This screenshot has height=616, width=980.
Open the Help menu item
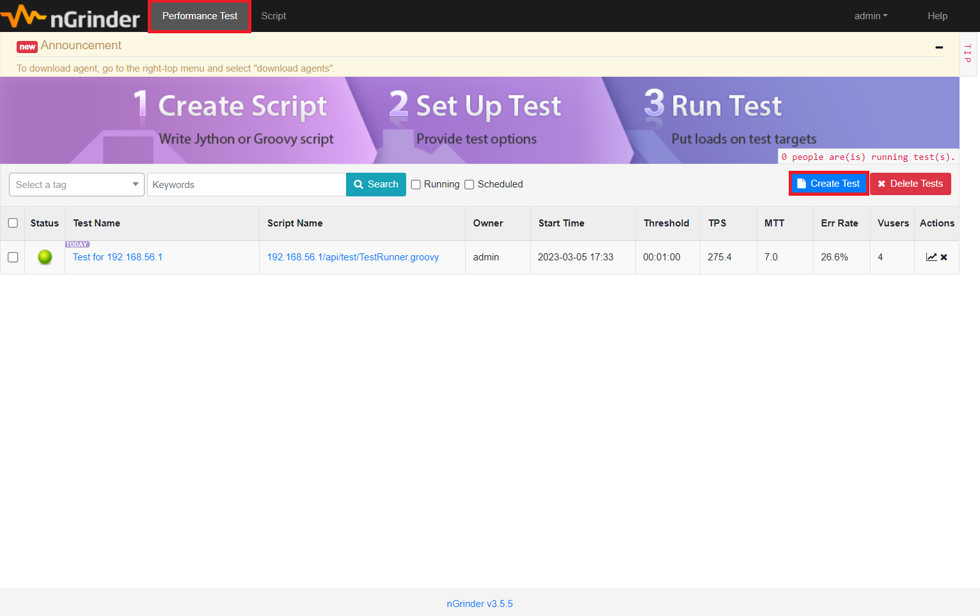937,16
